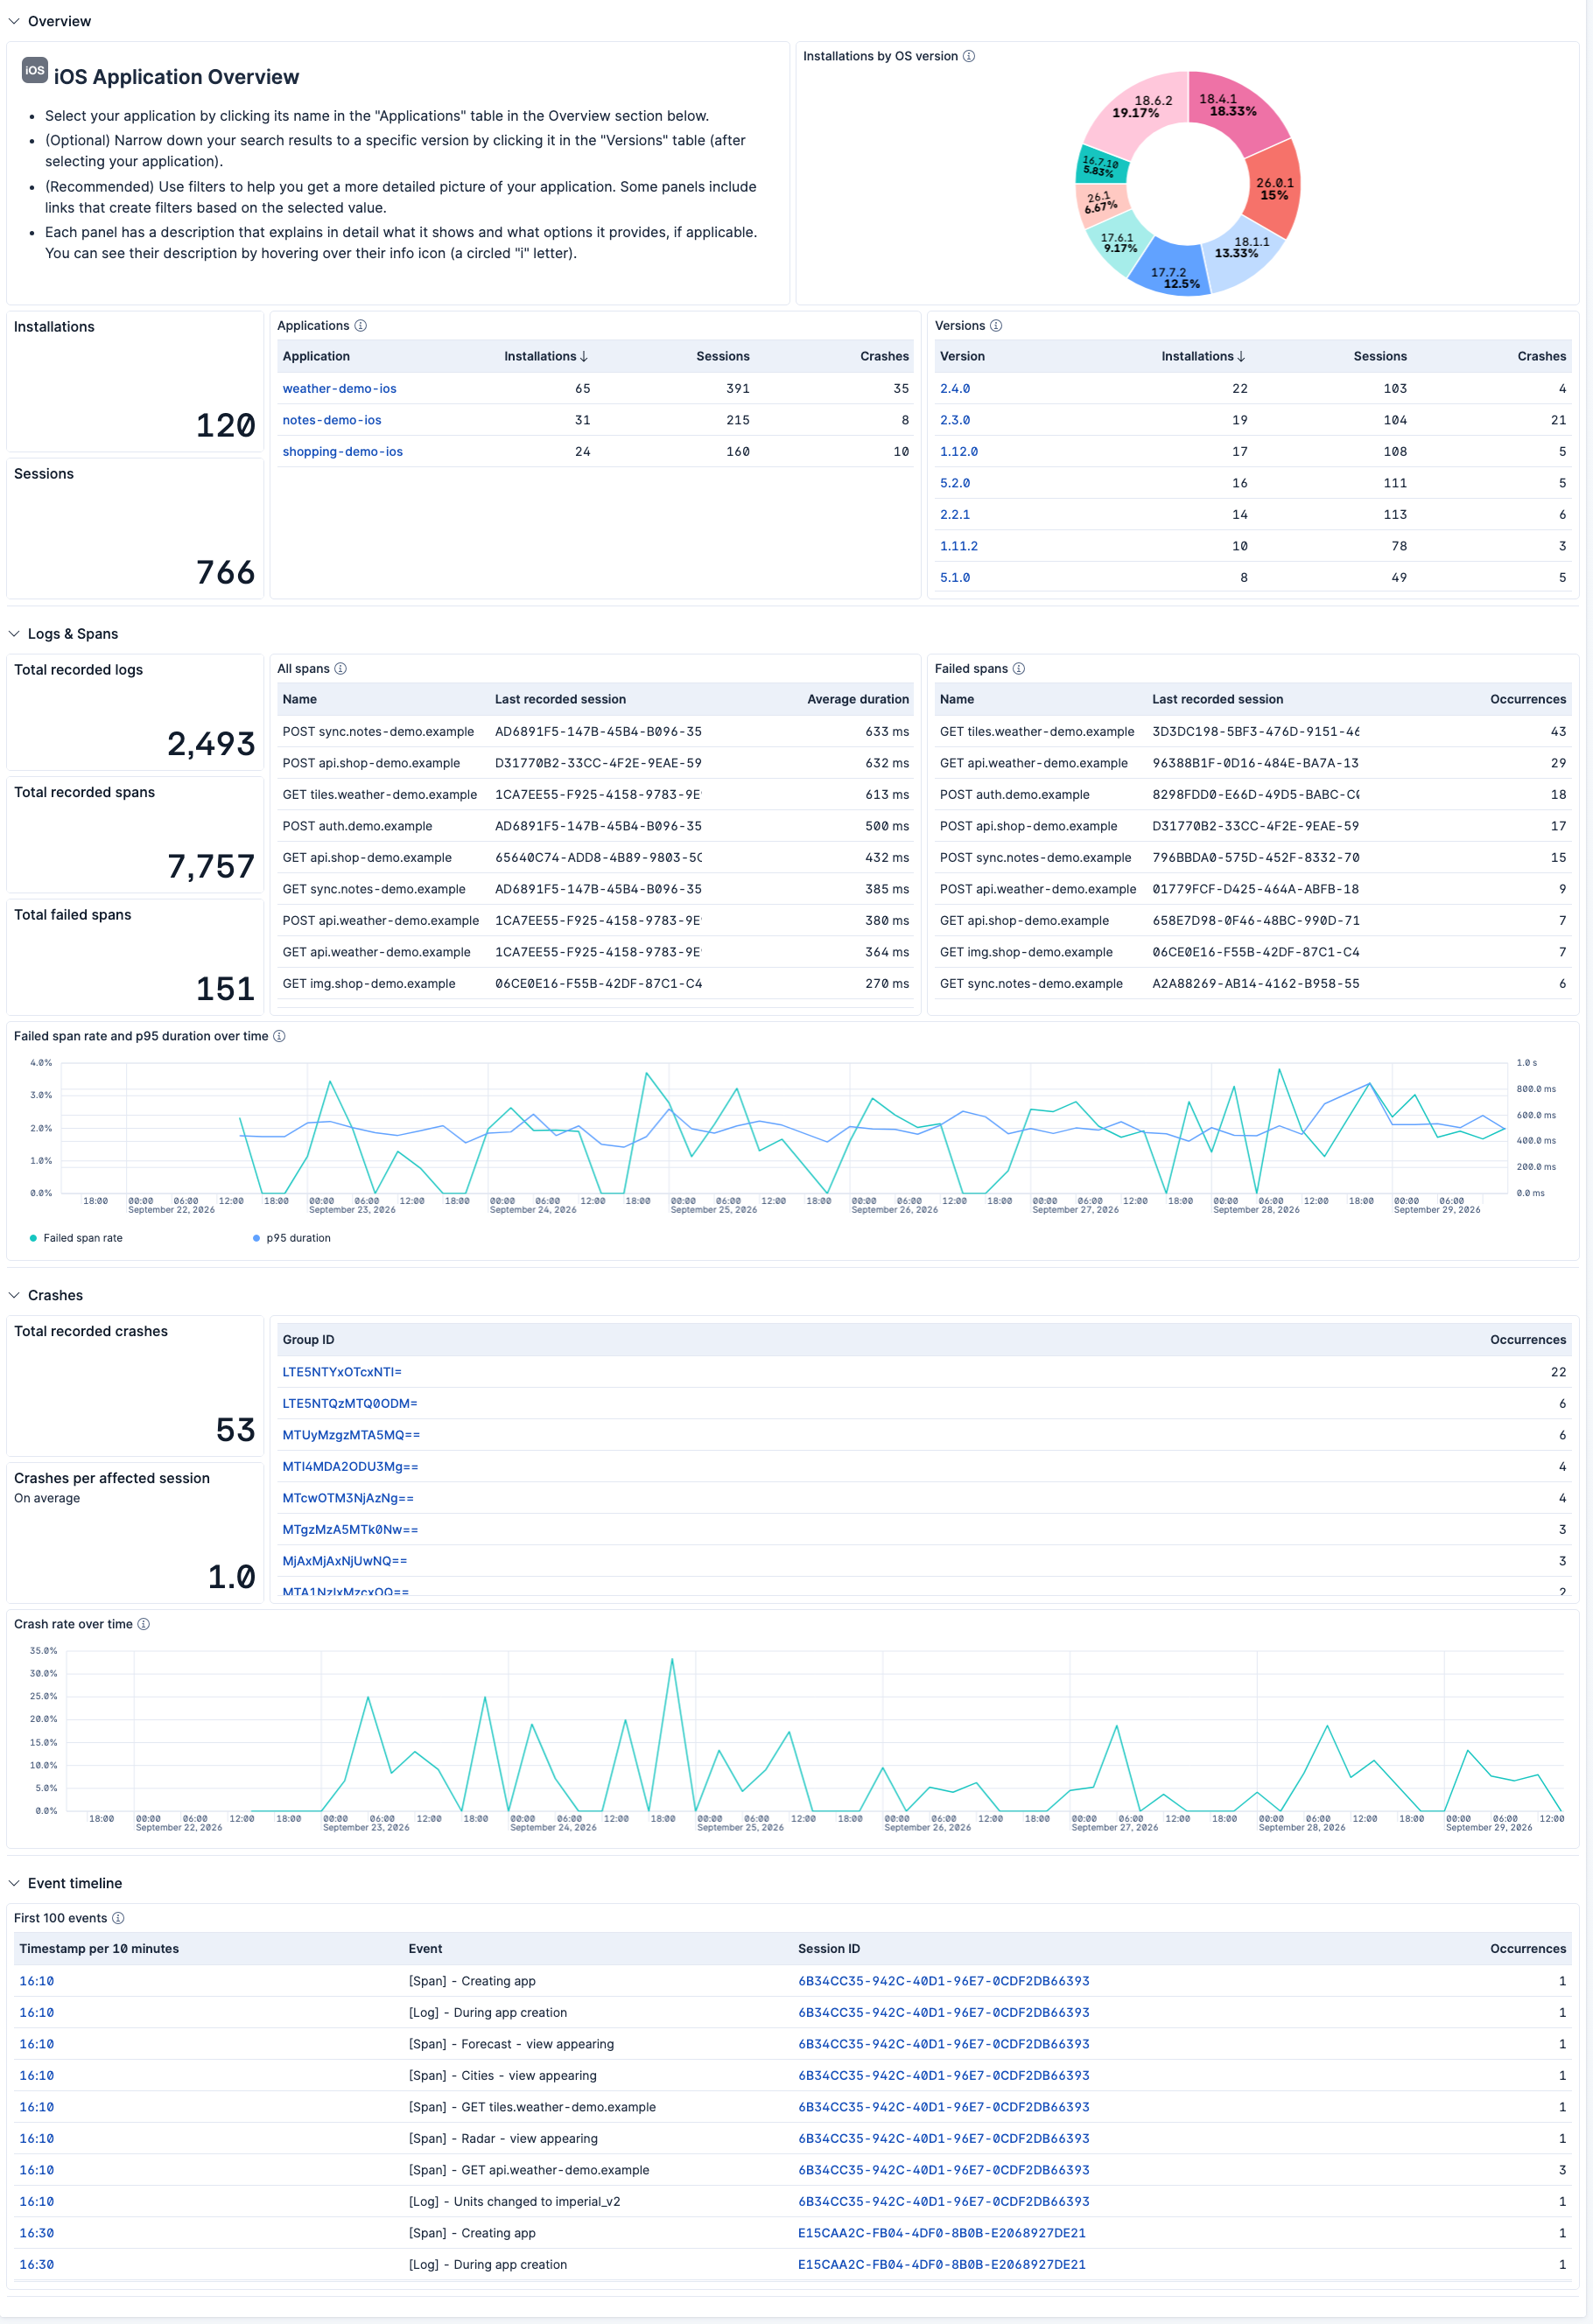Open notes-demo-ios application link
Viewport: 1593px width, 2324px height.
tap(331, 420)
